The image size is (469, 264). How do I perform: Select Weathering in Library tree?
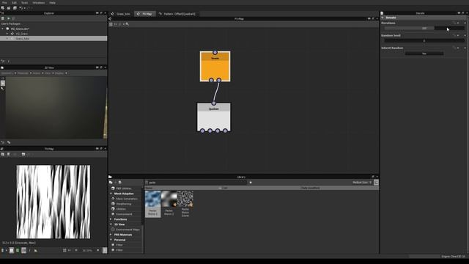click(124, 204)
